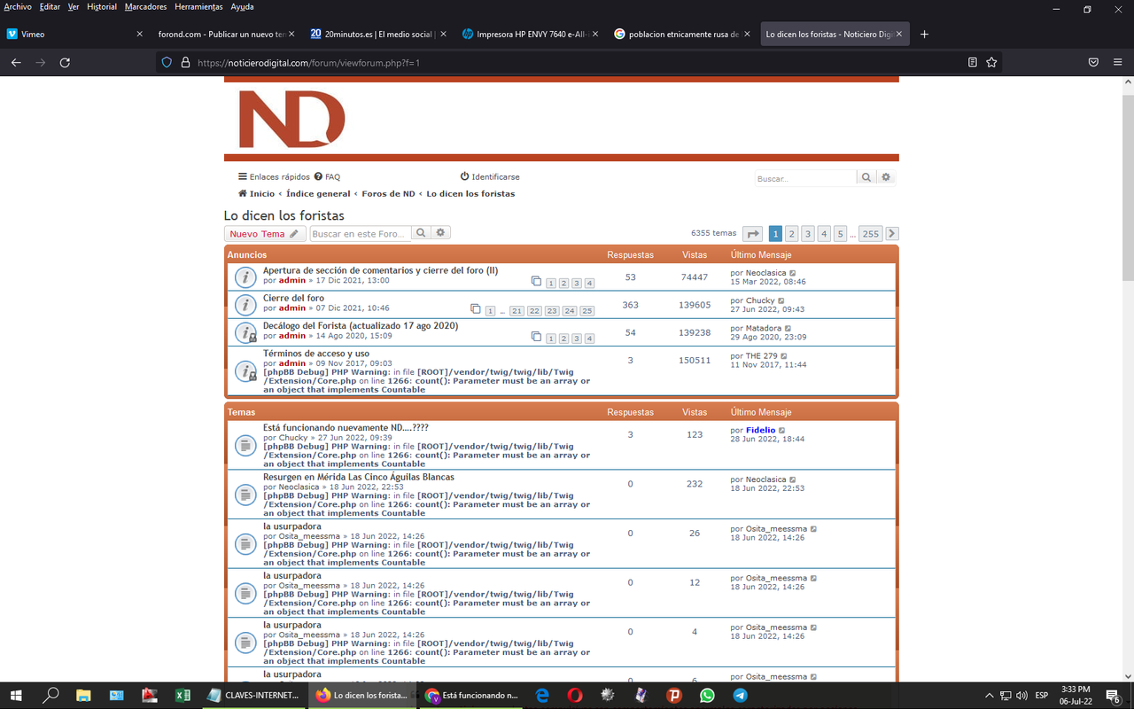Open WhatsApp from the taskbar
The height and width of the screenshot is (709, 1134).
point(706,696)
